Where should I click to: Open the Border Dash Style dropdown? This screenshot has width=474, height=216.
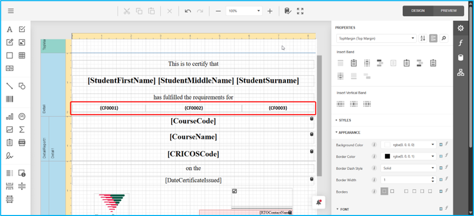click(x=408, y=168)
